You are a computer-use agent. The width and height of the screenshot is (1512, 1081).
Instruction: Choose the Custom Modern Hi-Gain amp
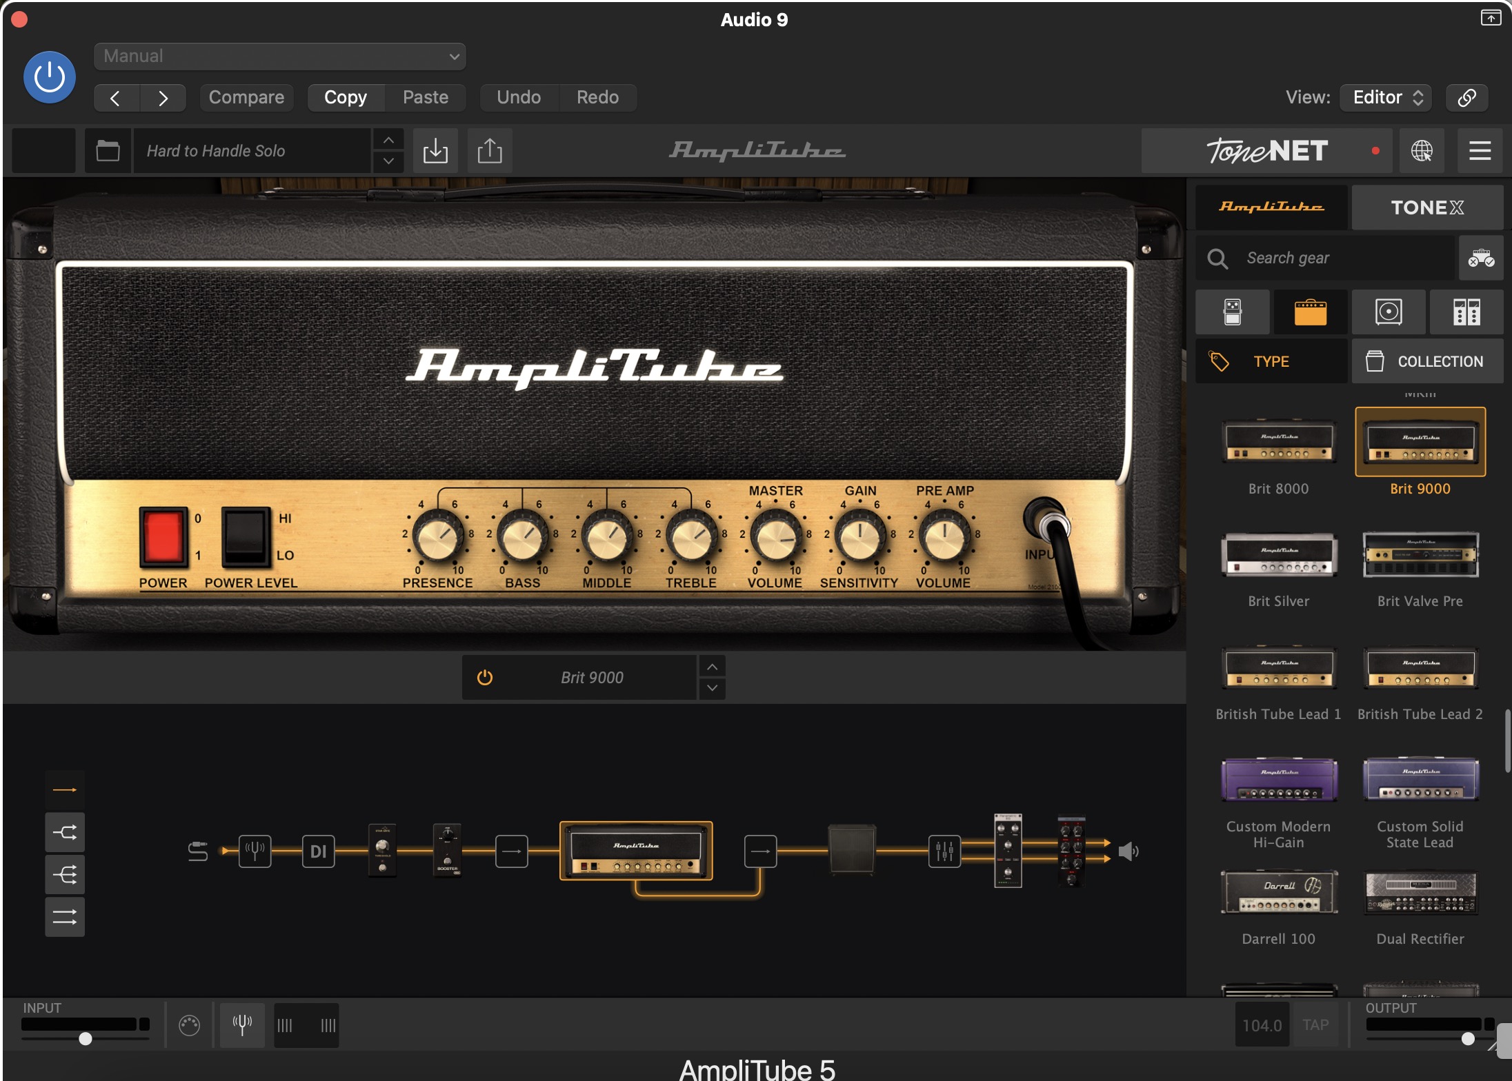click(1279, 780)
